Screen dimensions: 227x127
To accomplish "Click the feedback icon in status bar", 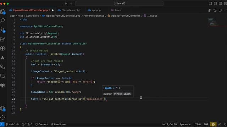I will point(220,125).
